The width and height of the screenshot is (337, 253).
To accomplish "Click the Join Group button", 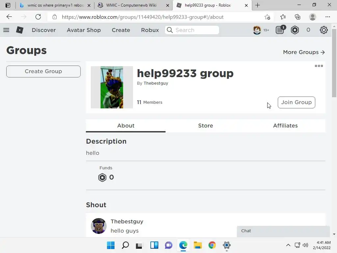I will click(x=297, y=102).
